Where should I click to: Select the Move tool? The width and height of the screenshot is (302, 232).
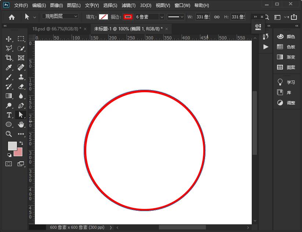[x=9, y=38]
